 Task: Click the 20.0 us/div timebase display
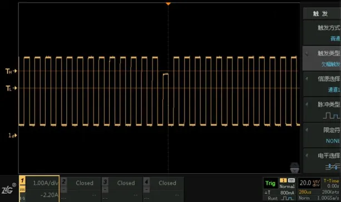tap(309, 183)
